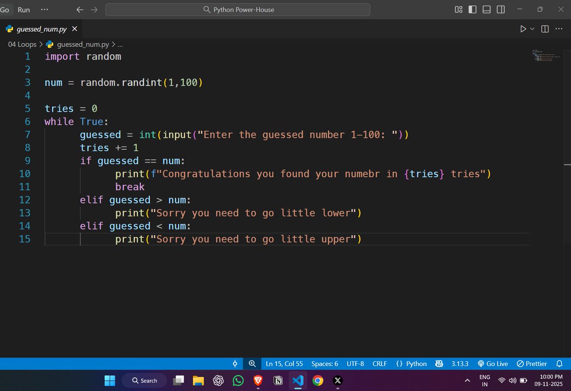571x391 pixels.
Task: Open WhatsApp from taskbar
Action: click(238, 381)
